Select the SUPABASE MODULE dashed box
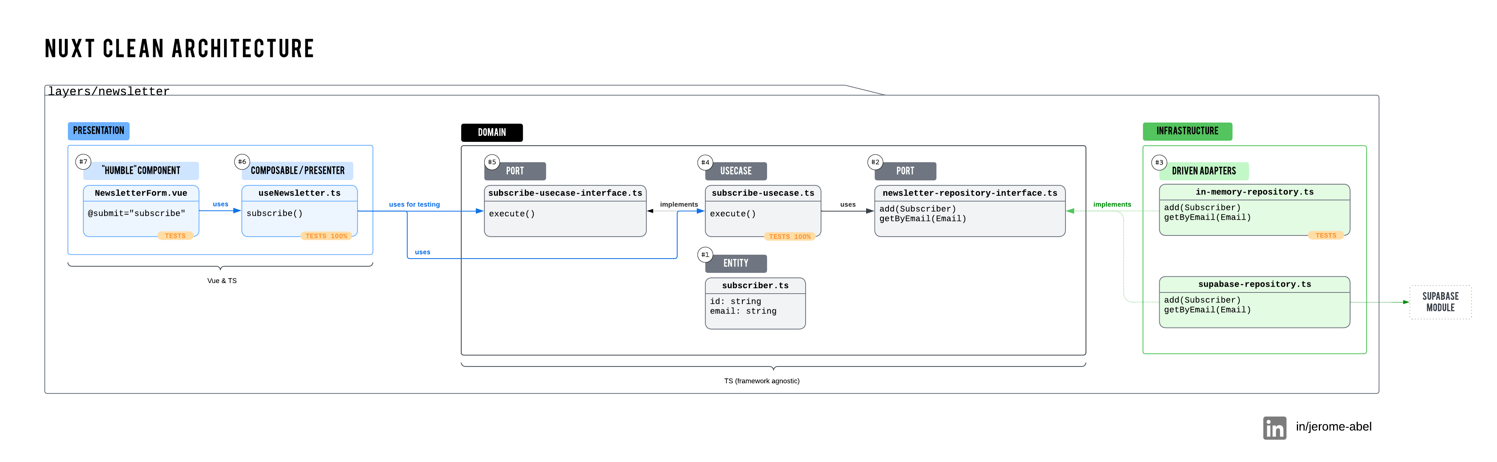Viewport: 1497px width, 462px height. click(1440, 302)
